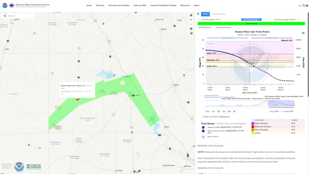Click the orange Tilden gauge marker on map

77,99
